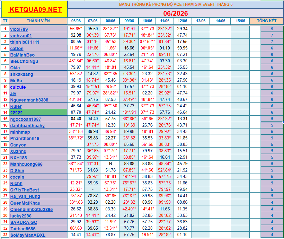Open highlighted member link 22222
This screenshot has width=284, height=239.
(16, 113)
